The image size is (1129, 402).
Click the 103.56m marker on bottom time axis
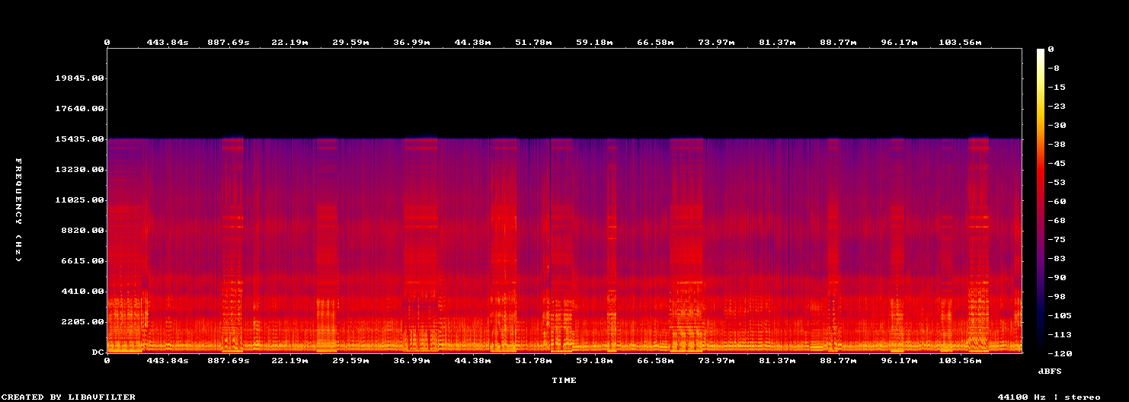pyautogui.click(x=960, y=360)
